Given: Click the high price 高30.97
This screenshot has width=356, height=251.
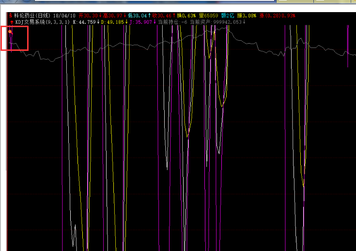Looking at the screenshot, I should 112,16.
